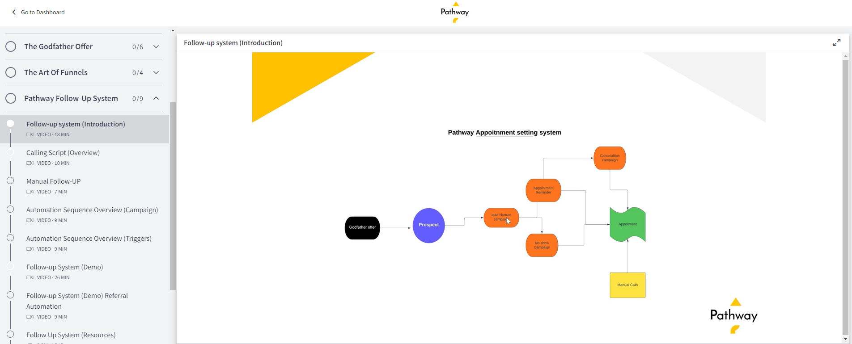852x344 pixels.
Task: Click the black Godfather offer node
Action: pos(362,228)
